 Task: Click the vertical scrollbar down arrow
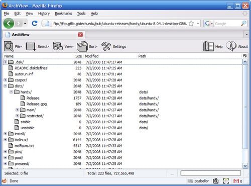pyautogui.click(x=245, y=166)
